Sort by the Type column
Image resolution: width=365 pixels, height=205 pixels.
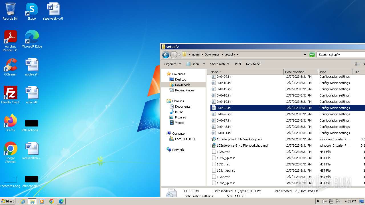pos(335,72)
